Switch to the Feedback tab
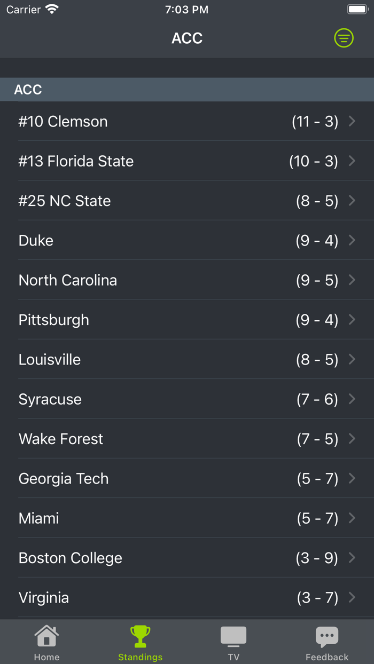Screen dimensions: 374x664 [x=327, y=642]
